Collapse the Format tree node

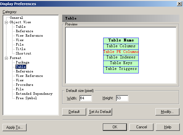click(x=6, y=58)
